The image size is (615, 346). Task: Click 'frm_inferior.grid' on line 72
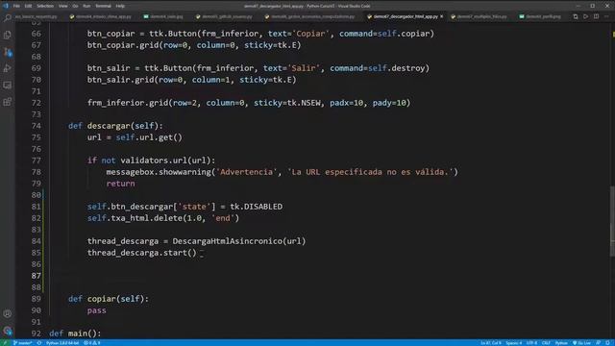[x=128, y=103]
